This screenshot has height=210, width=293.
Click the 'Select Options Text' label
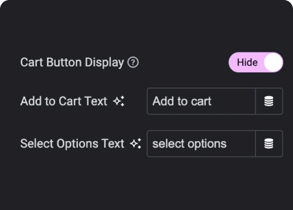click(x=72, y=143)
